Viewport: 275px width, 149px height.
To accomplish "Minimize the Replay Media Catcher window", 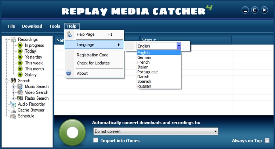I will coord(245,10).
